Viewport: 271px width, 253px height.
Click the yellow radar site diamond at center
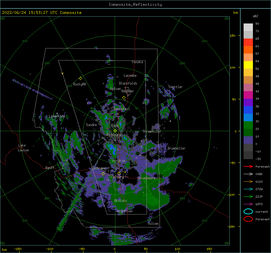point(115,131)
